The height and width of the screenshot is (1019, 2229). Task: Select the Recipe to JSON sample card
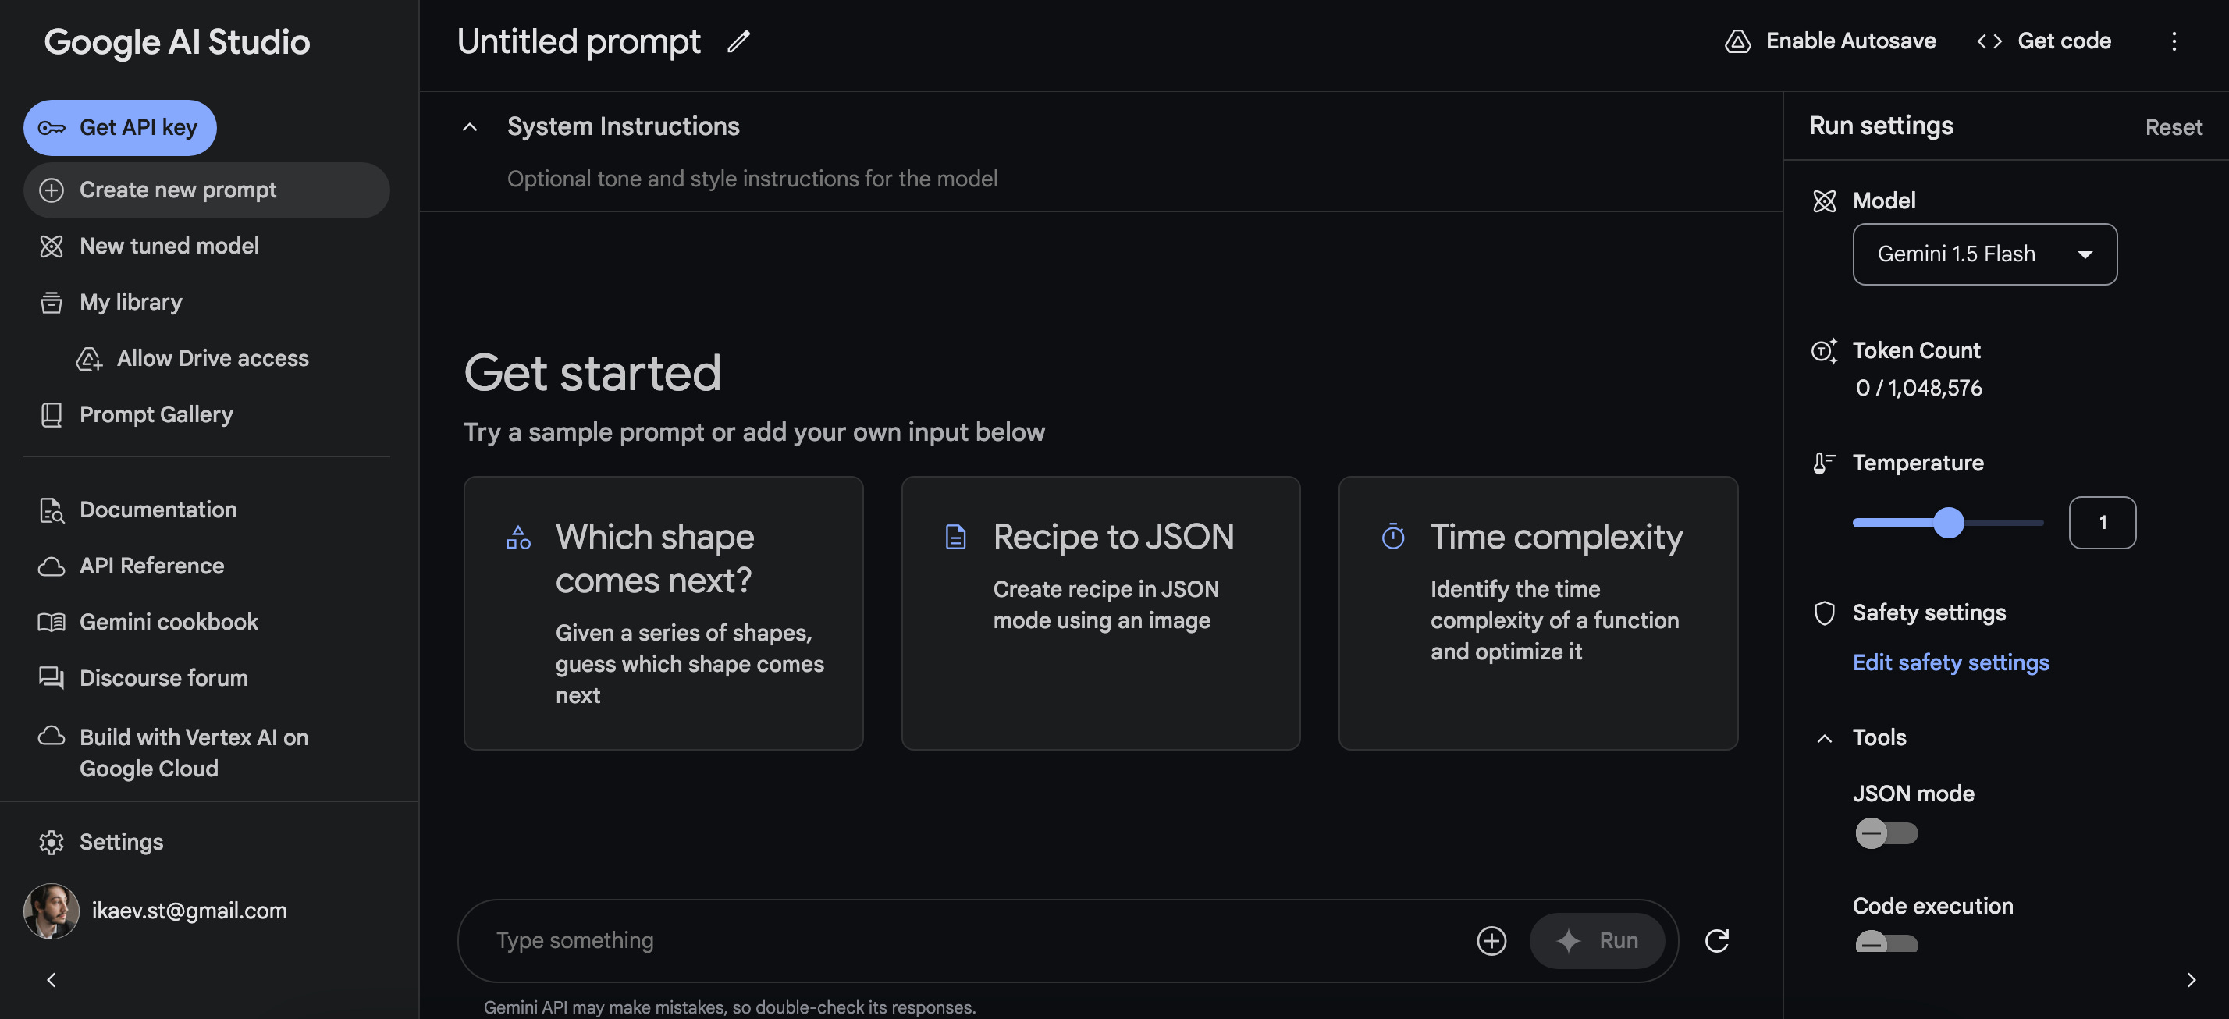[1100, 613]
